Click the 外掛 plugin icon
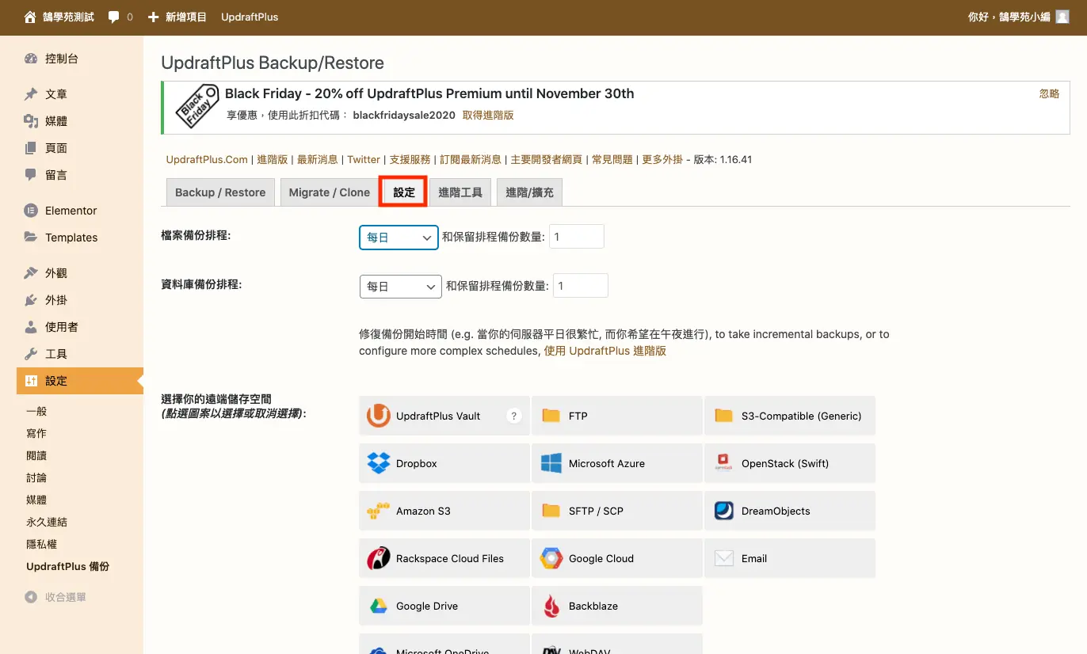 coord(31,300)
